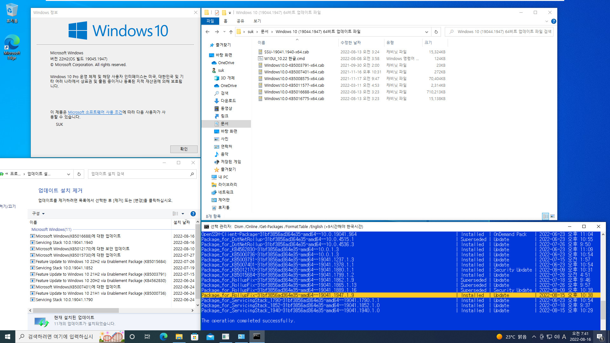The width and height of the screenshot is (610, 343).
Task: Open Cortana circle on taskbar
Action: click(132, 337)
